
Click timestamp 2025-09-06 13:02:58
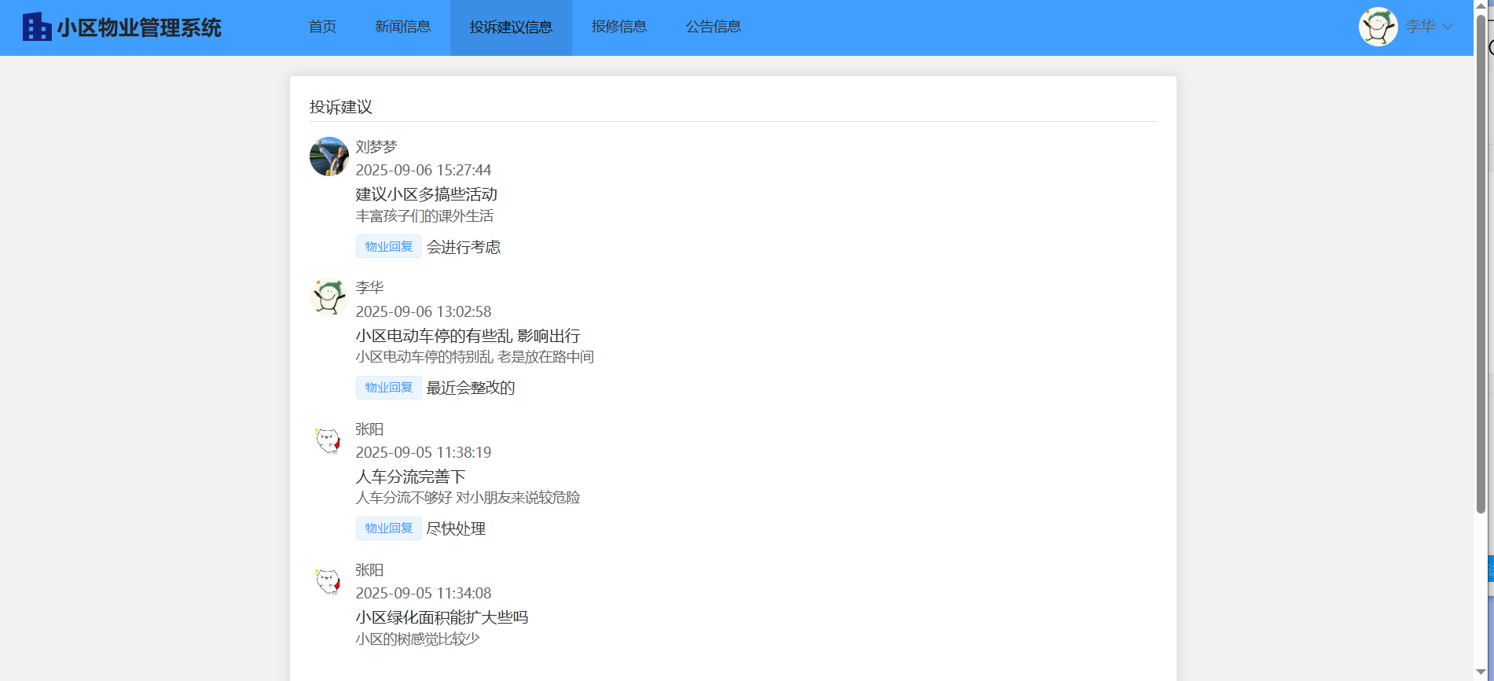[x=424, y=311]
